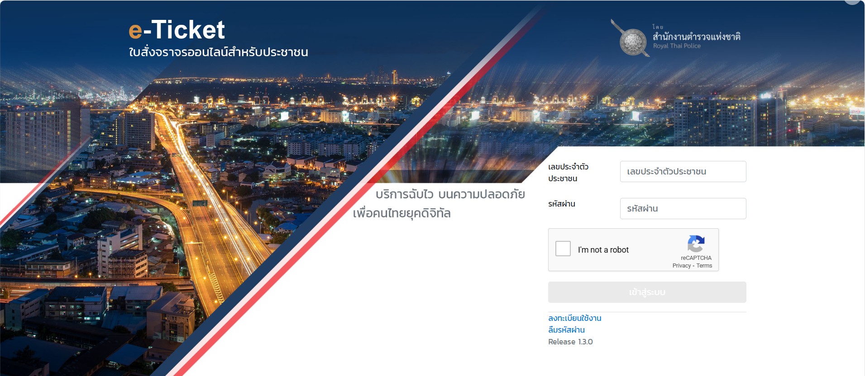Image resolution: width=865 pixels, height=376 pixels.
Task: Click the Release 1.3.0 version text
Action: (570, 342)
